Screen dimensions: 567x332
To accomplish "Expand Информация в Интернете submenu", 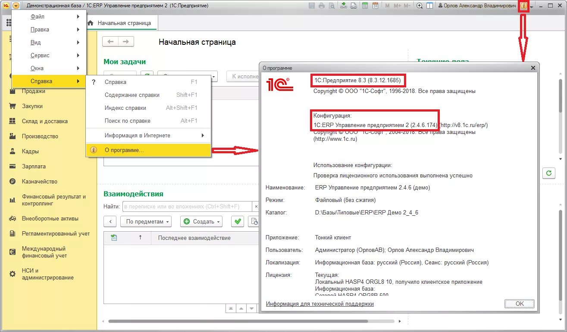I will [x=148, y=136].
